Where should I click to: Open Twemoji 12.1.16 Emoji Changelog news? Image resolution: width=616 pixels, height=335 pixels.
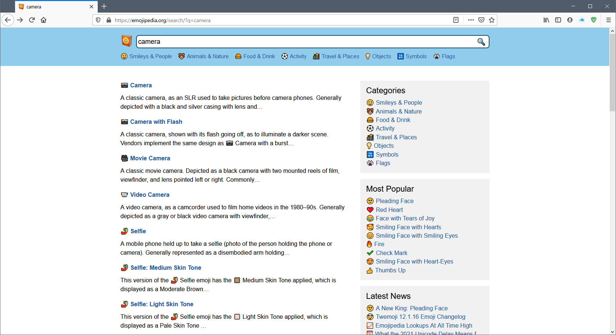[421, 317]
